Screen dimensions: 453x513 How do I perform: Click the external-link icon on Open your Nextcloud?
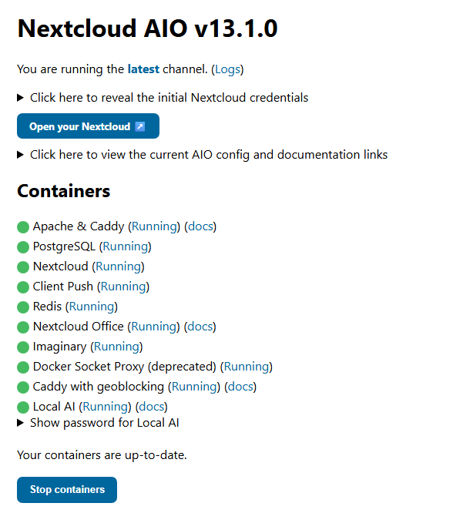click(x=140, y=126)
